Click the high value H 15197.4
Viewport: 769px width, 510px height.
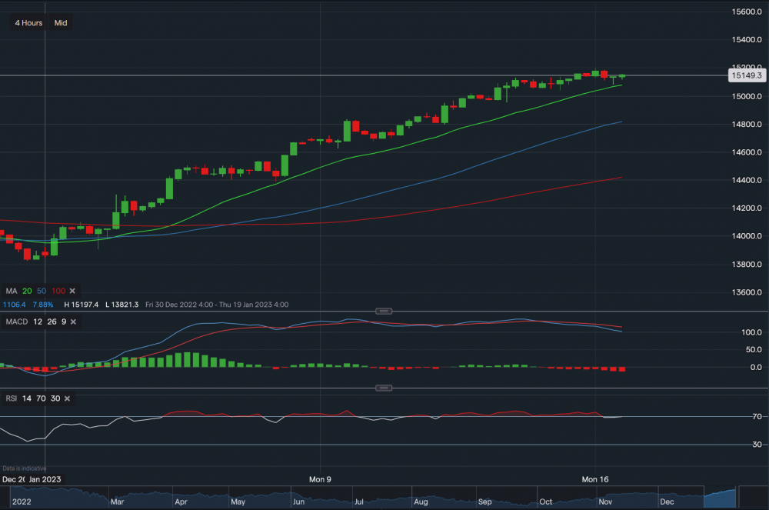point(83,305)
